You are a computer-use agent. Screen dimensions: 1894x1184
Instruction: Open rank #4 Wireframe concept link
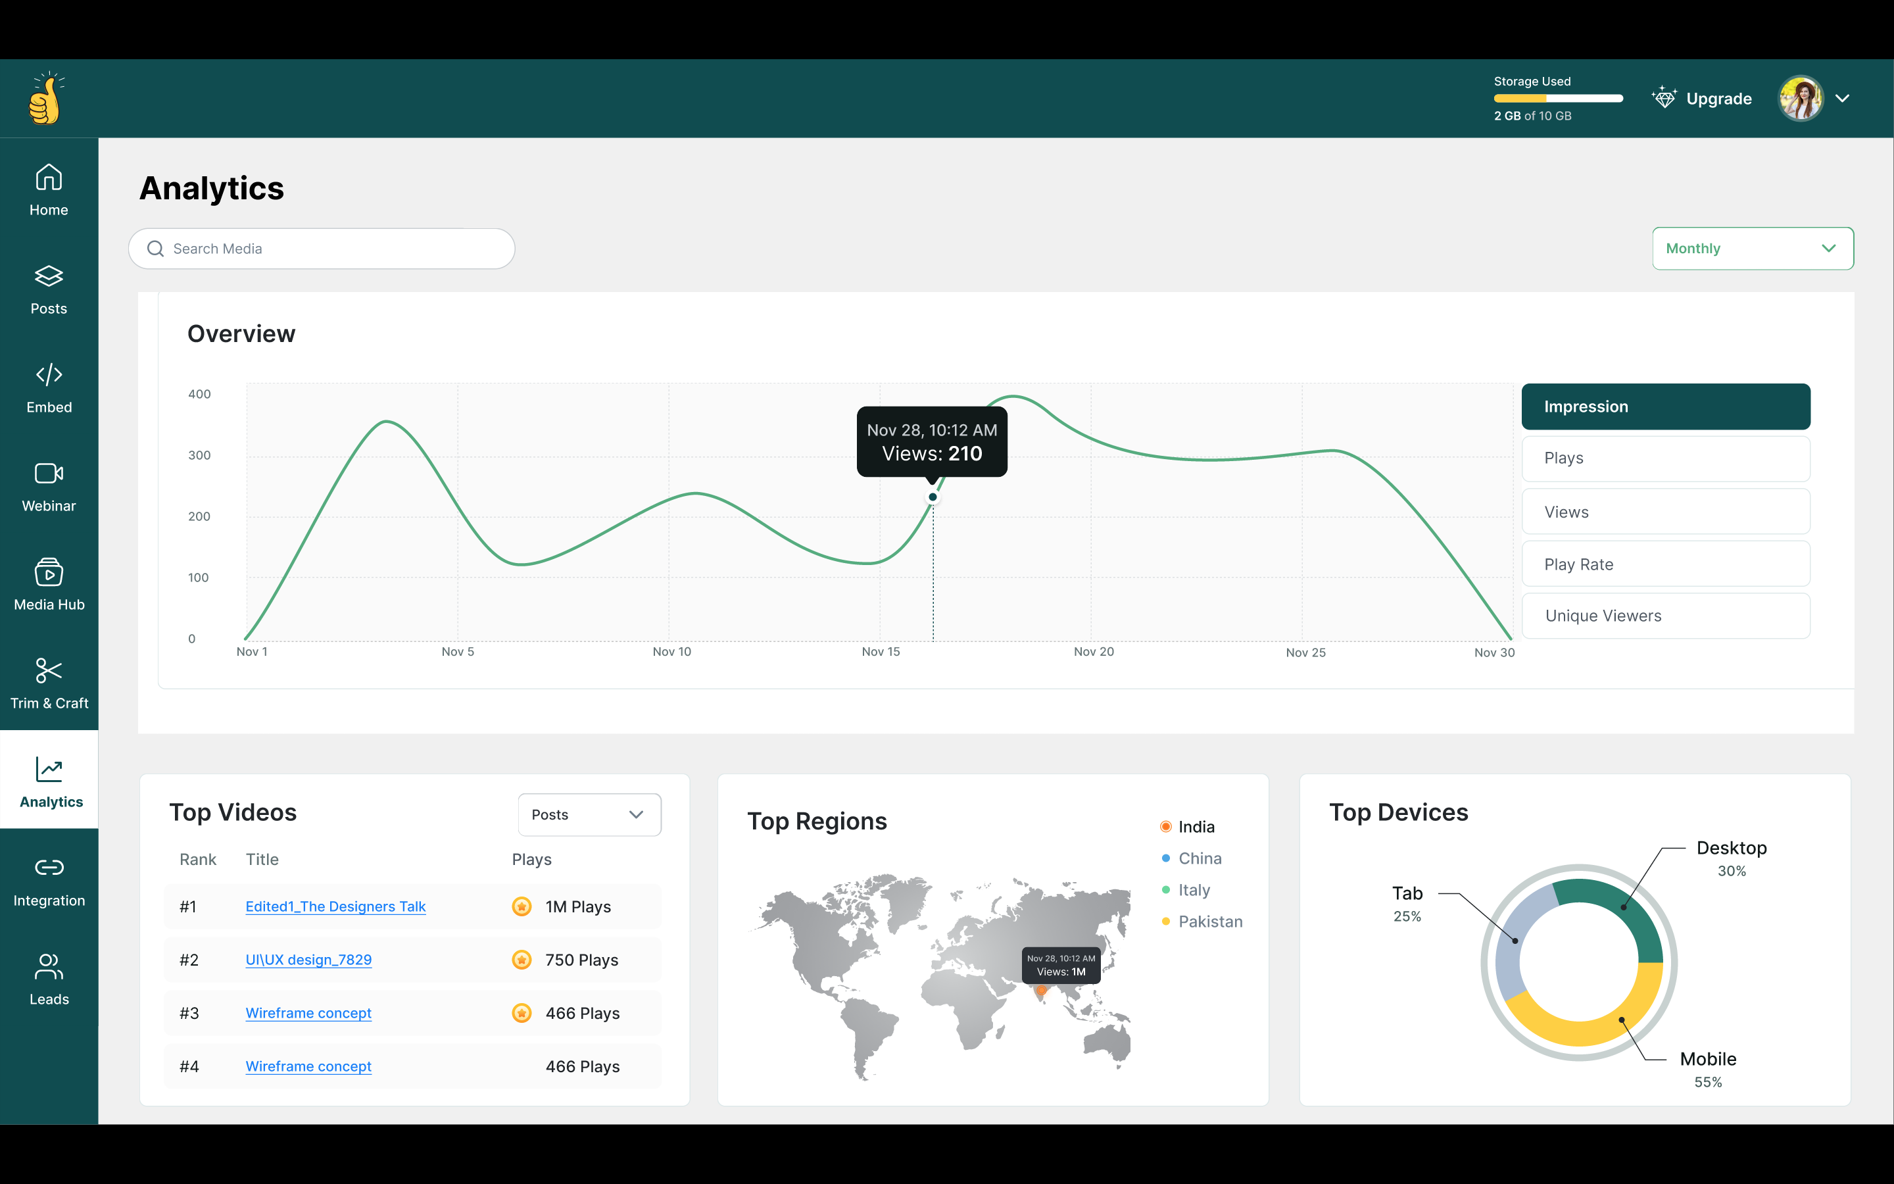[308, 1066]
